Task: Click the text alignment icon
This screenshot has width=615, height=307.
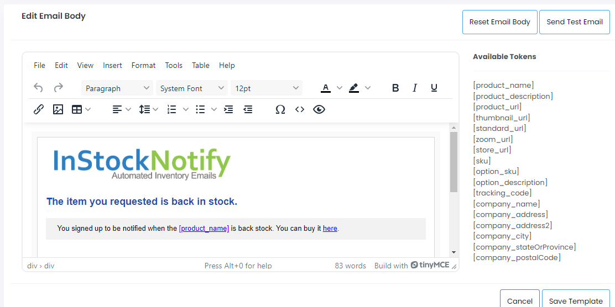Action: (117, 110)
